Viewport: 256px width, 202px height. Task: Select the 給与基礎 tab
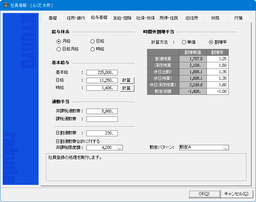tap(99, 17)
